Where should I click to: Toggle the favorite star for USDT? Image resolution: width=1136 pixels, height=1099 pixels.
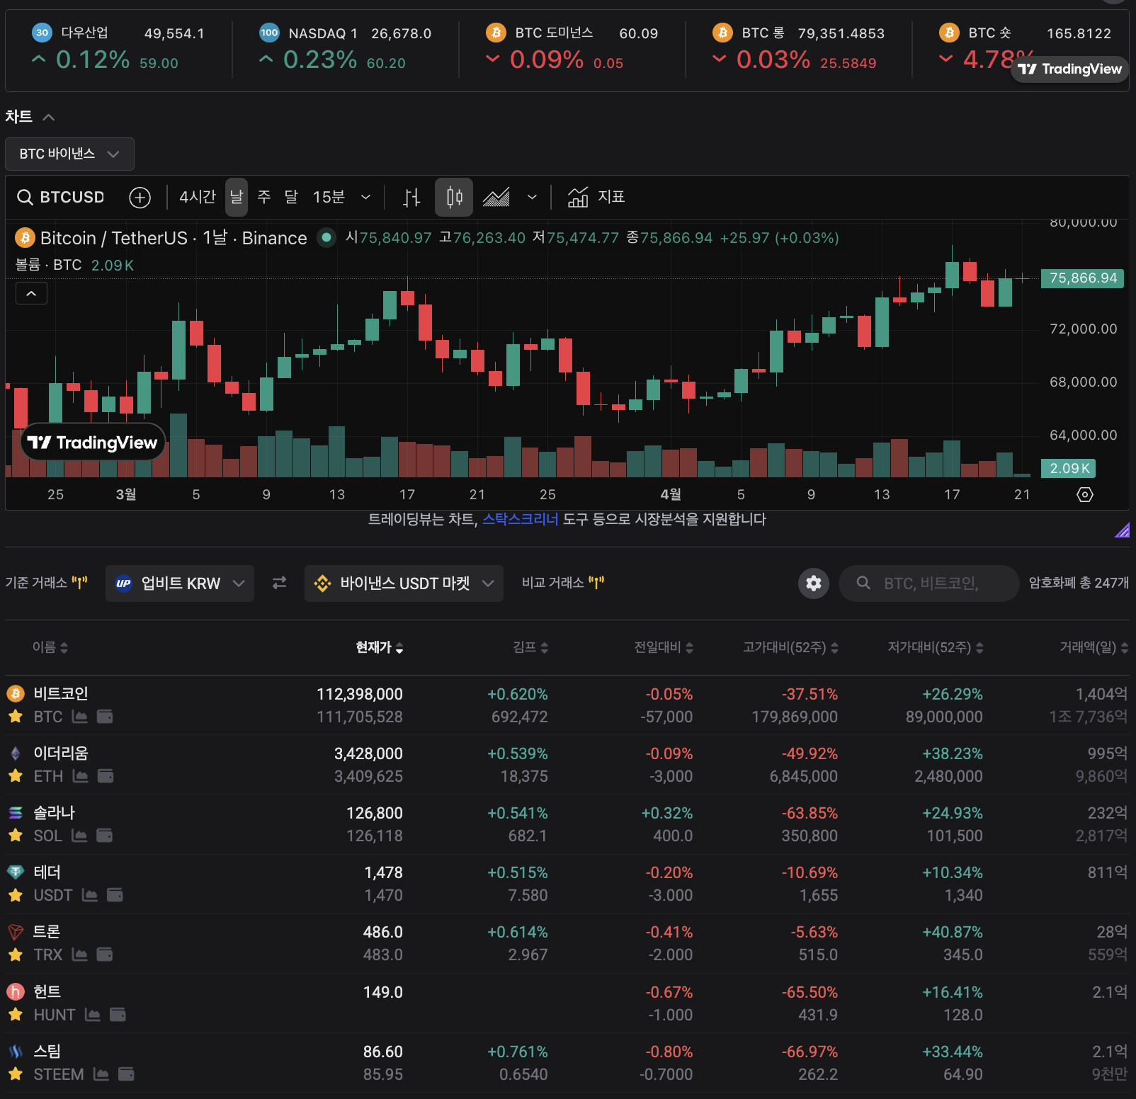click(x=16, y=895)
